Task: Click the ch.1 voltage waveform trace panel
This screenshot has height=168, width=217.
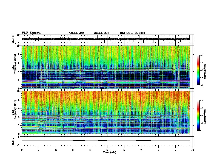Action: tap(107, 39)
